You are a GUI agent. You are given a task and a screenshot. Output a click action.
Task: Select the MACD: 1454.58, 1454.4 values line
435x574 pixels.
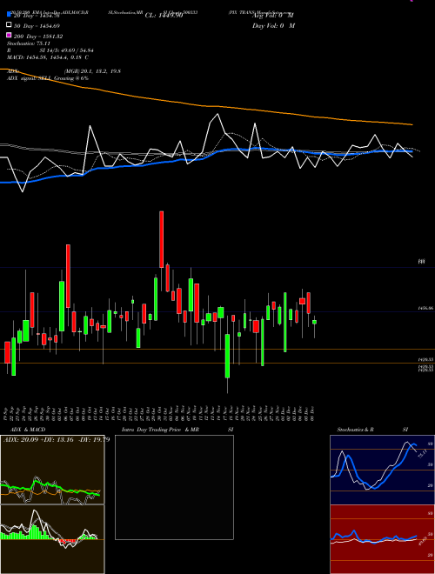[x=48, y=57]
